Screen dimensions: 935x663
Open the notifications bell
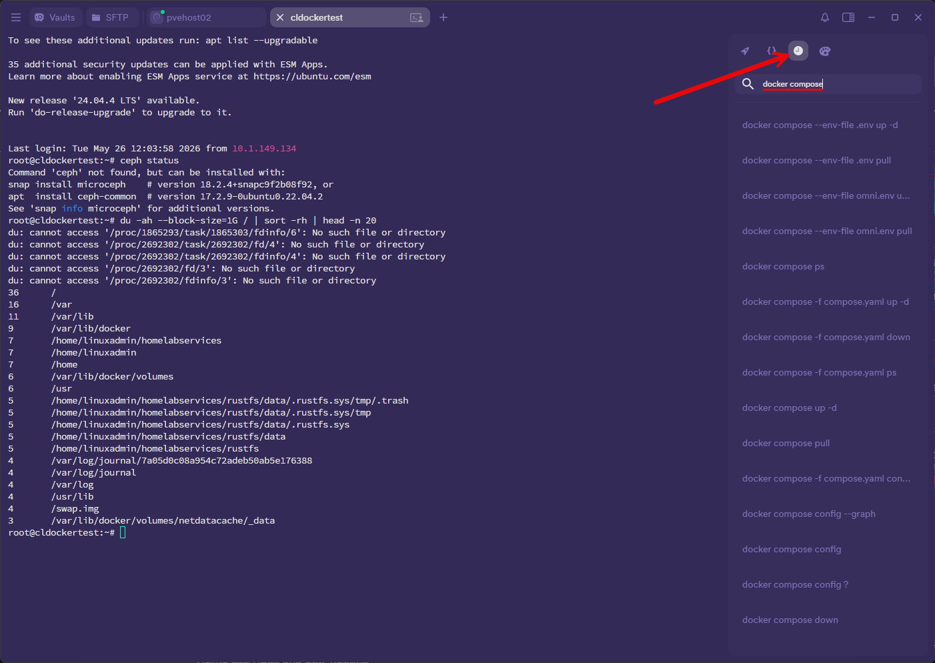825,17
